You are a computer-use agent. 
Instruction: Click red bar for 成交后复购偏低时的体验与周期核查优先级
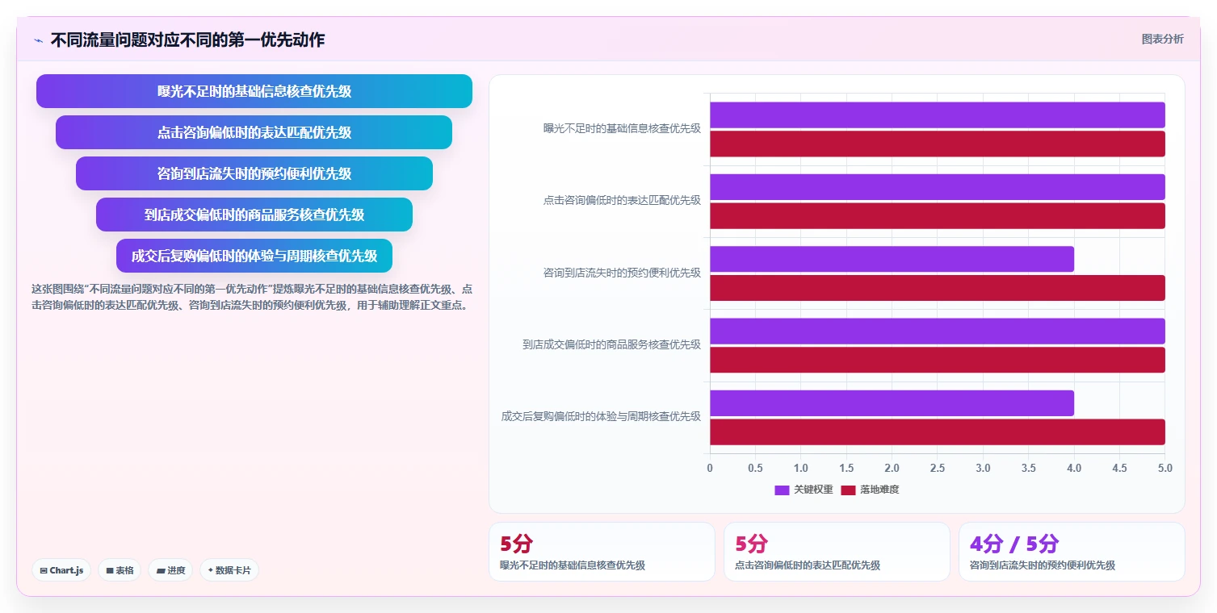(x=938, y=432)
